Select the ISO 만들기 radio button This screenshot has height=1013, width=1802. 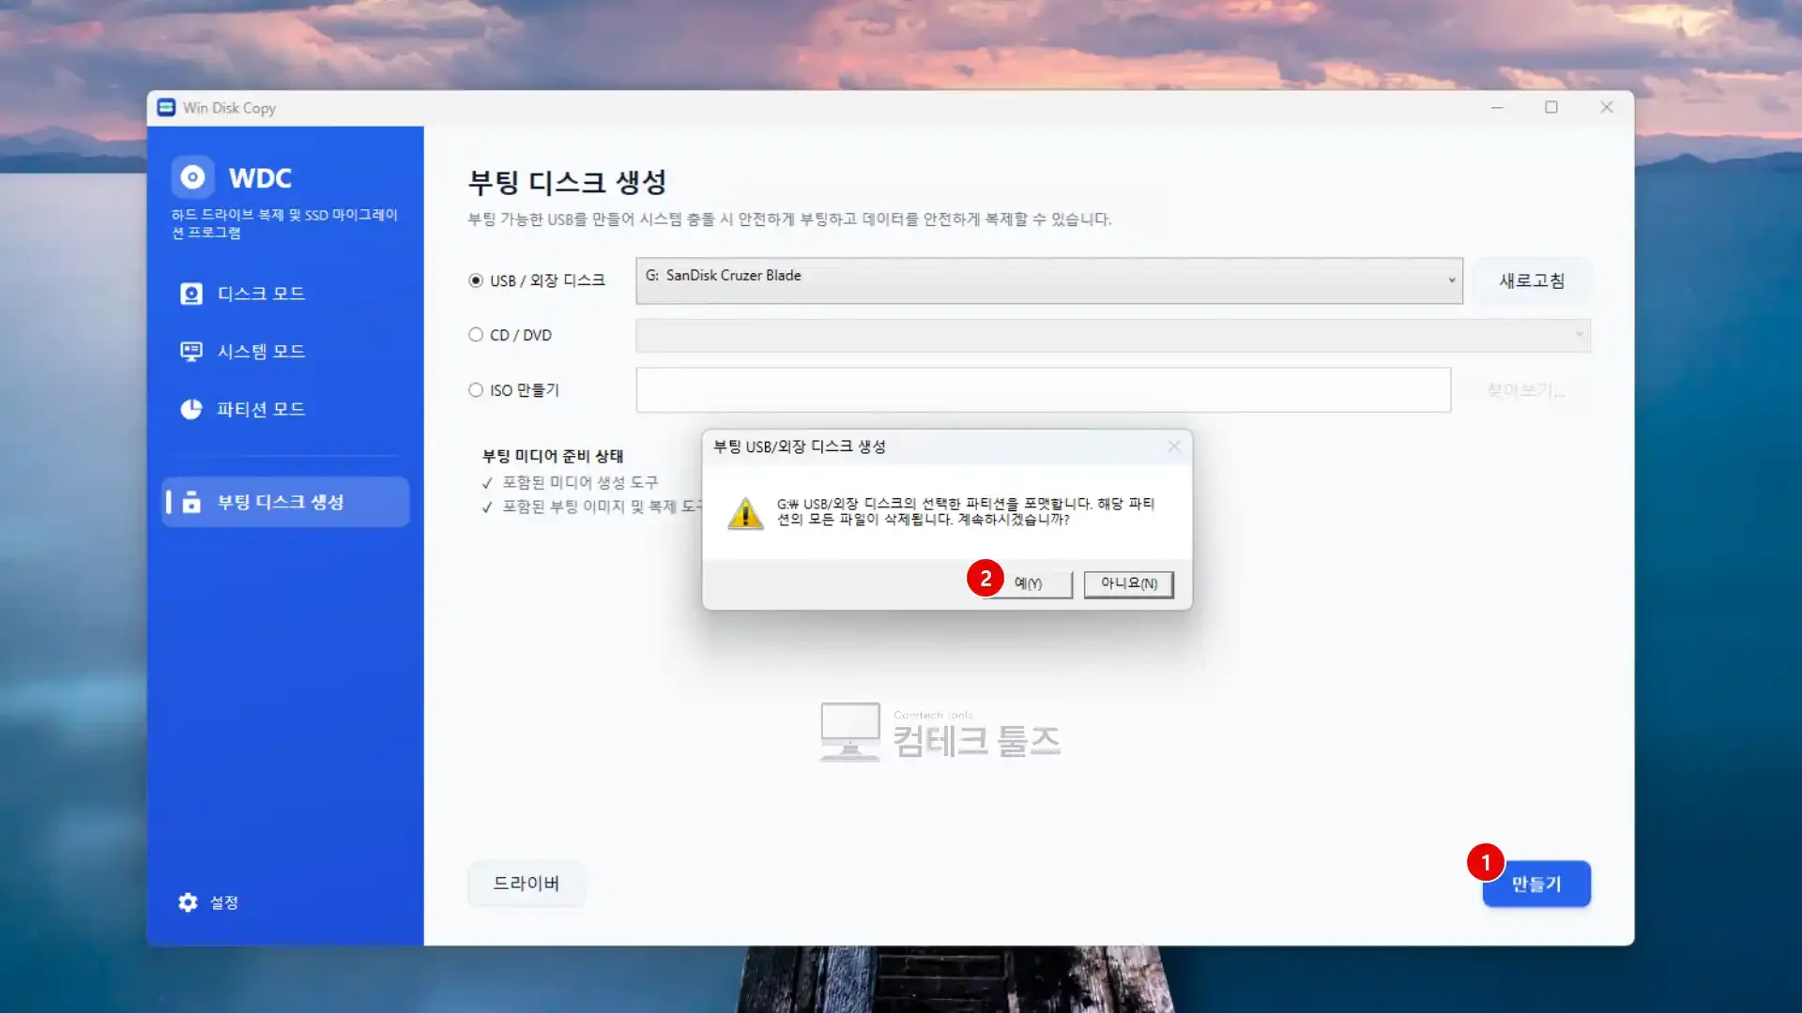pos(476,390)
